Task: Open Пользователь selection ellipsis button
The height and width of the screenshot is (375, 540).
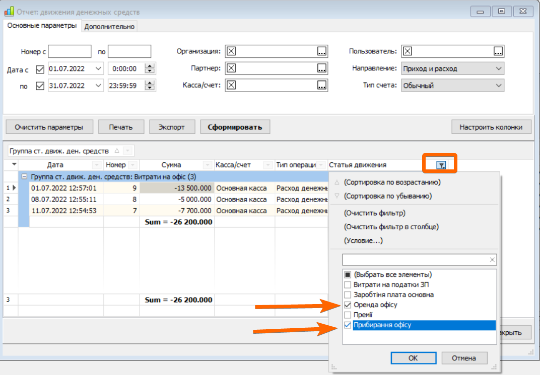Action: [x=498, y=51]
